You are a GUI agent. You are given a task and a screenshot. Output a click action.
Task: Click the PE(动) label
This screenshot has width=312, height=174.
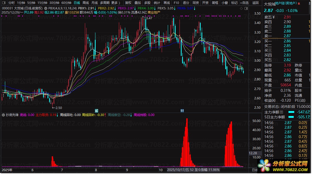coord(300,100)
